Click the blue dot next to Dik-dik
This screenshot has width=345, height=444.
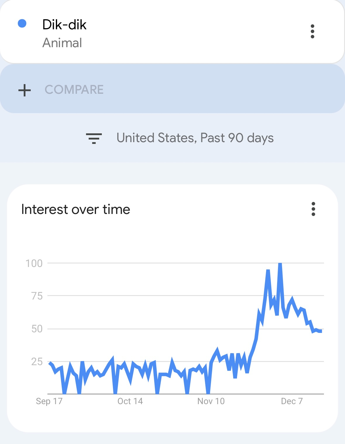tap(22, 23)
